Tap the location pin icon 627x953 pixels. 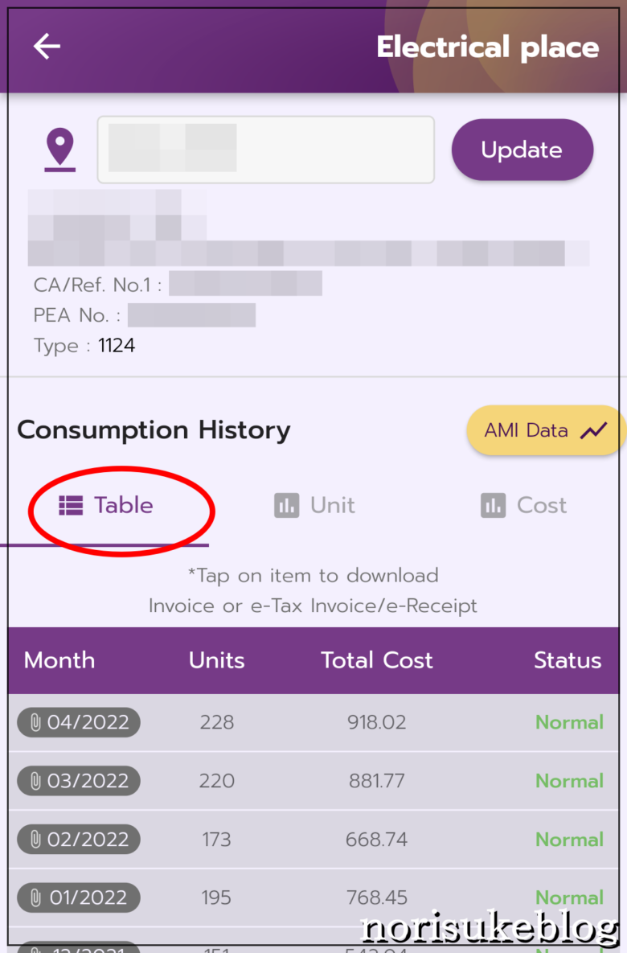pyautogui.click(x=60, y=150)
